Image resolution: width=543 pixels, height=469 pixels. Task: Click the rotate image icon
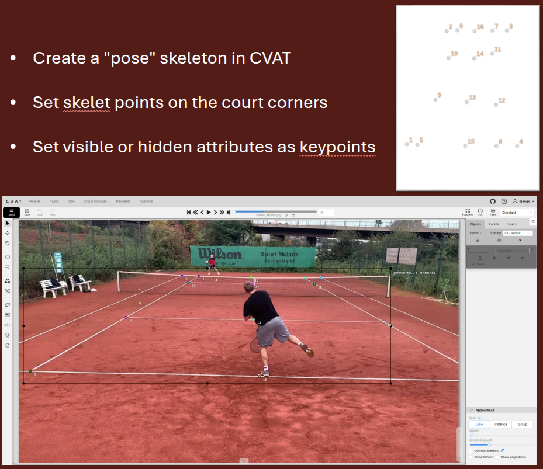[8, 243]
